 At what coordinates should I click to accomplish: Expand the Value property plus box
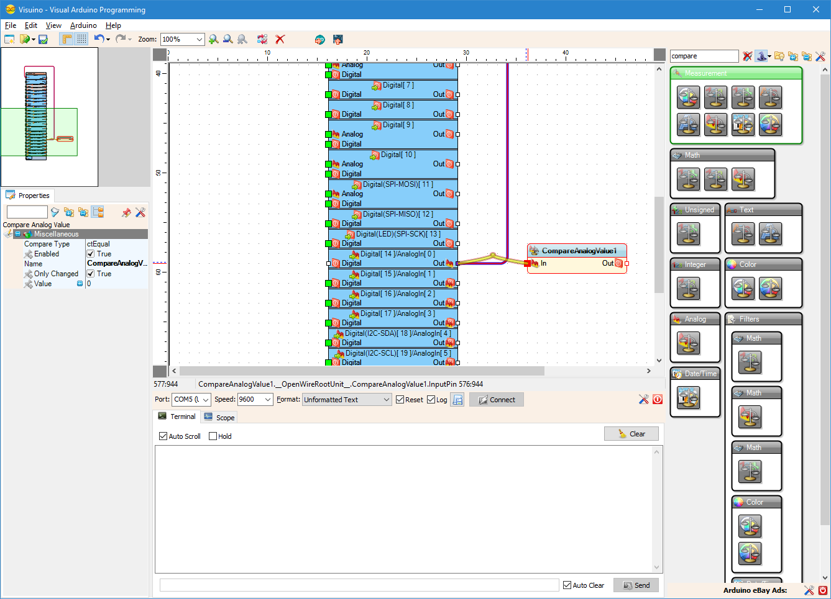[80, 284]
